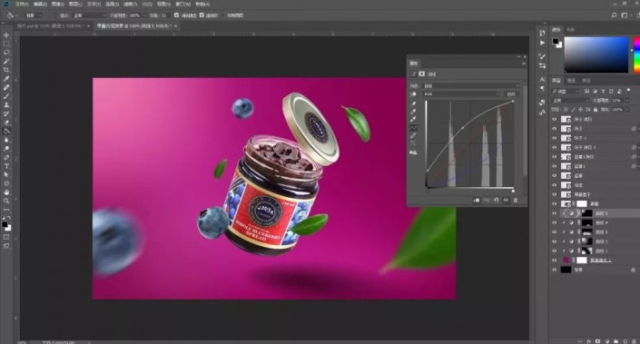The width and height of the screenshot is (640, 344).
Task: Open the curves channel RGB dropdown
Action: coord(462,93)
